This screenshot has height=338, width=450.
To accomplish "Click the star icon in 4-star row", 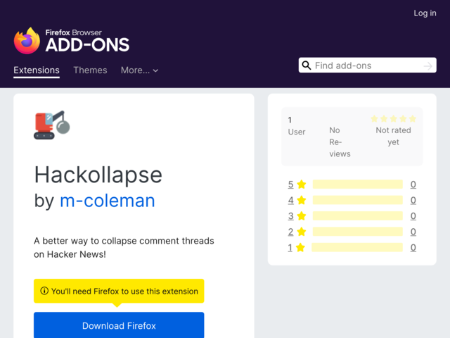I will tap(302, 200).
